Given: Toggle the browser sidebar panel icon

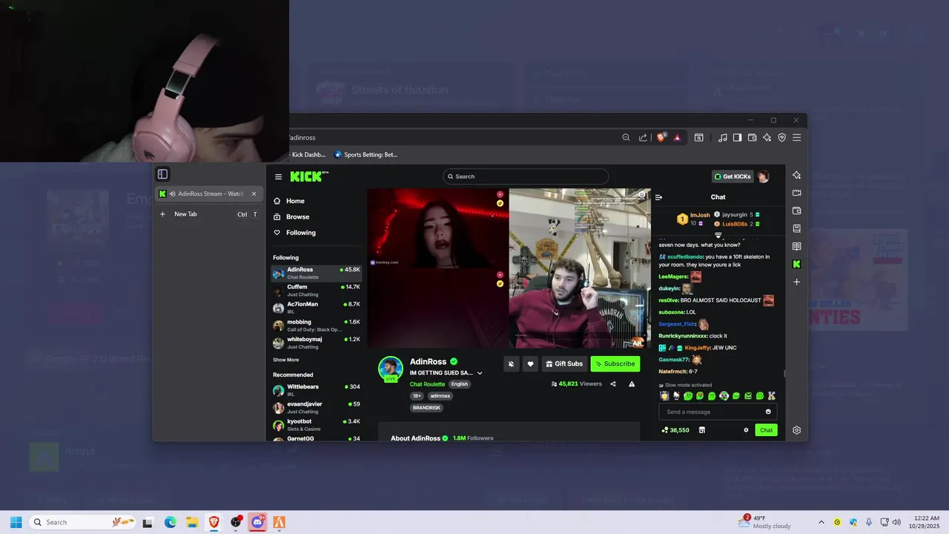Looking at the screenshot, I should pos(737,137).
